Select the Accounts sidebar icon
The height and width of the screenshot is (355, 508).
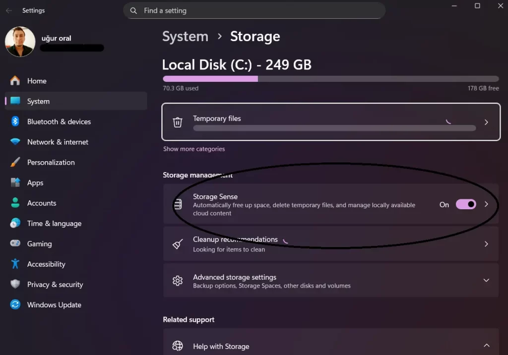point(14,203)
